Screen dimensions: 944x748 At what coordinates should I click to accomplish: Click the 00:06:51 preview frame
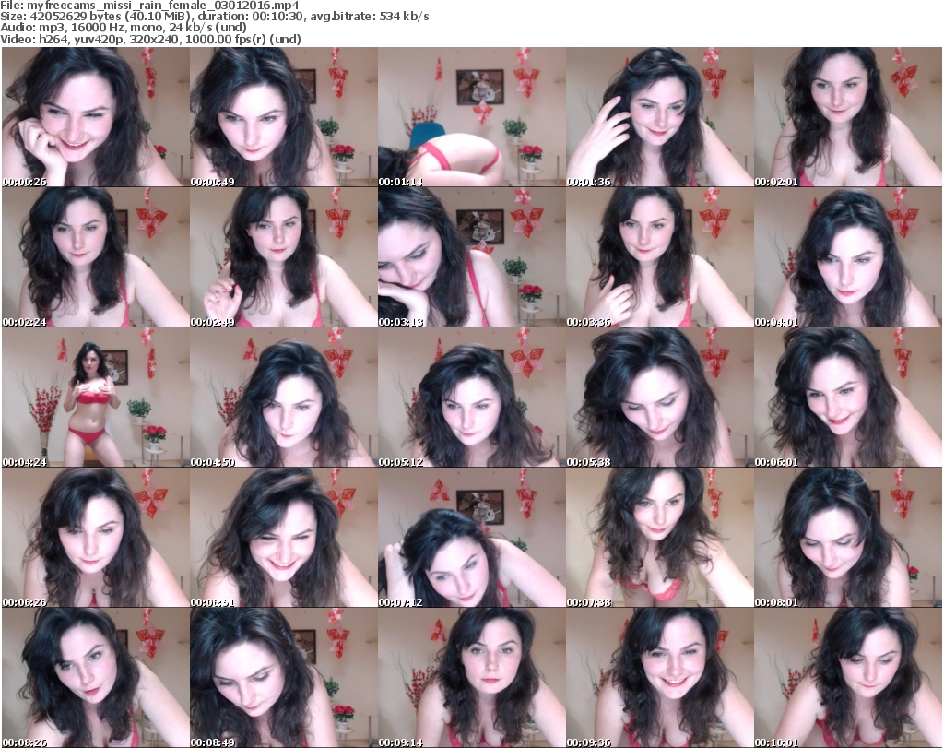[x=284, y=537]
